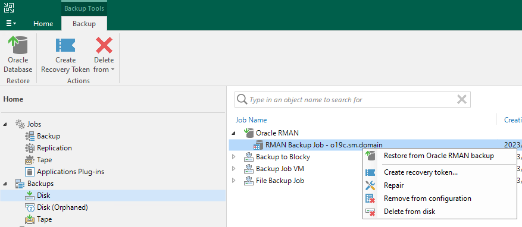522x227 pixels.
Task: Choose Delete from disk entry
Action: click(439, 212)
